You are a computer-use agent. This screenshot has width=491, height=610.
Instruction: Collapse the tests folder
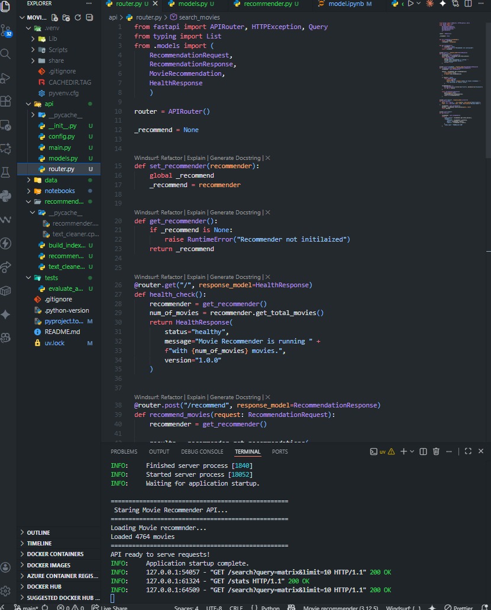click(28, 278)
